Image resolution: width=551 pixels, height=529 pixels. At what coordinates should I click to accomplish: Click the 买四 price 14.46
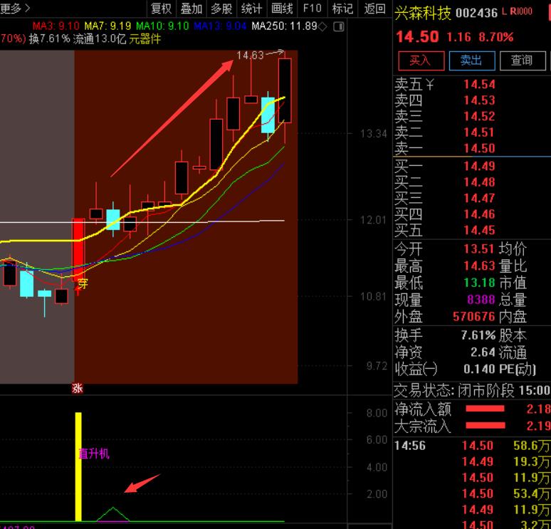coord(479,214)
